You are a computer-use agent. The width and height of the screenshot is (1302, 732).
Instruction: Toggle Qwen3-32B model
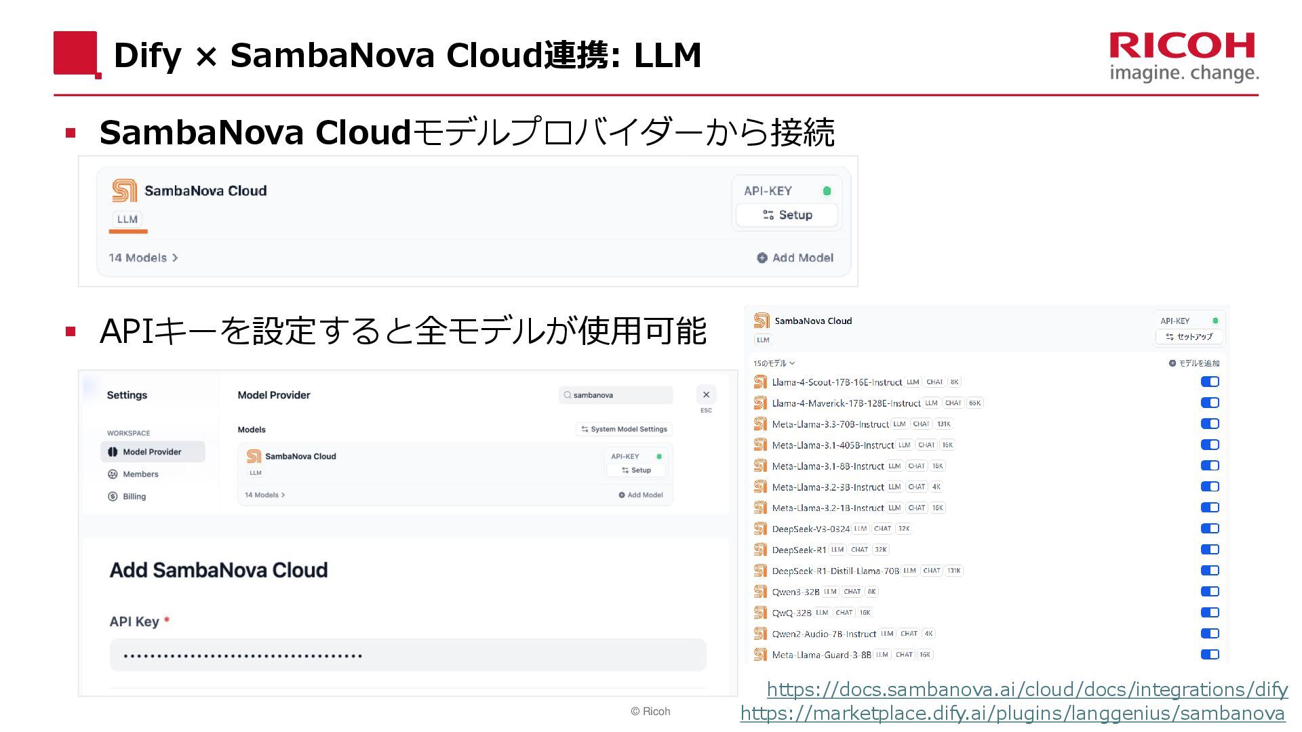click(x=1210, y=592)
